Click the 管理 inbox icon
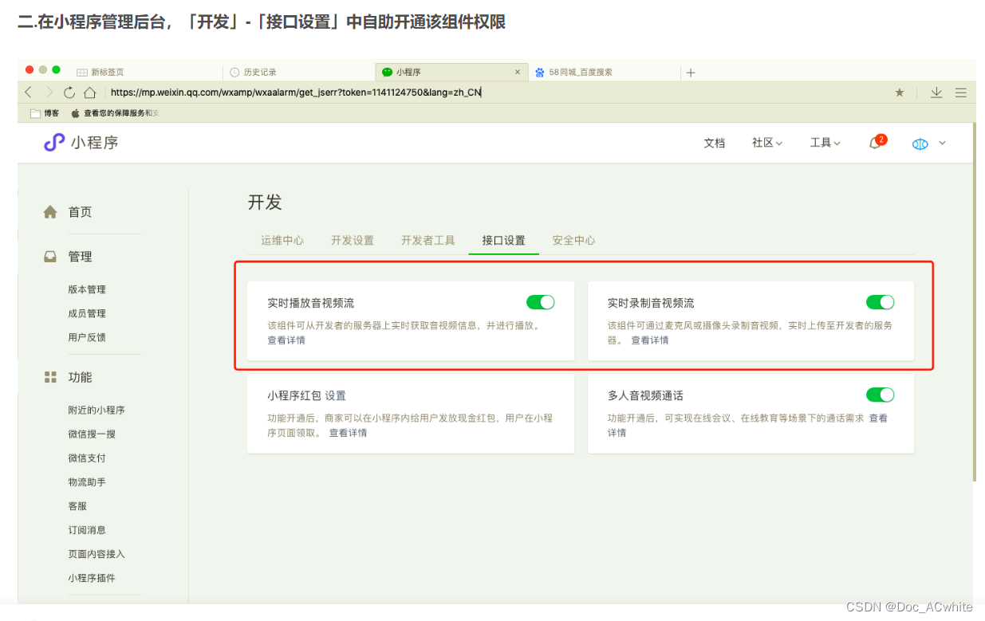 click(50, 257)
